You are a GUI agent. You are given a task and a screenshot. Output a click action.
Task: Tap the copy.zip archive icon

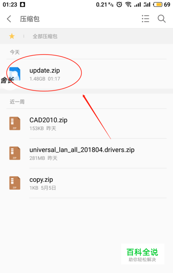(x=15, y=183)
